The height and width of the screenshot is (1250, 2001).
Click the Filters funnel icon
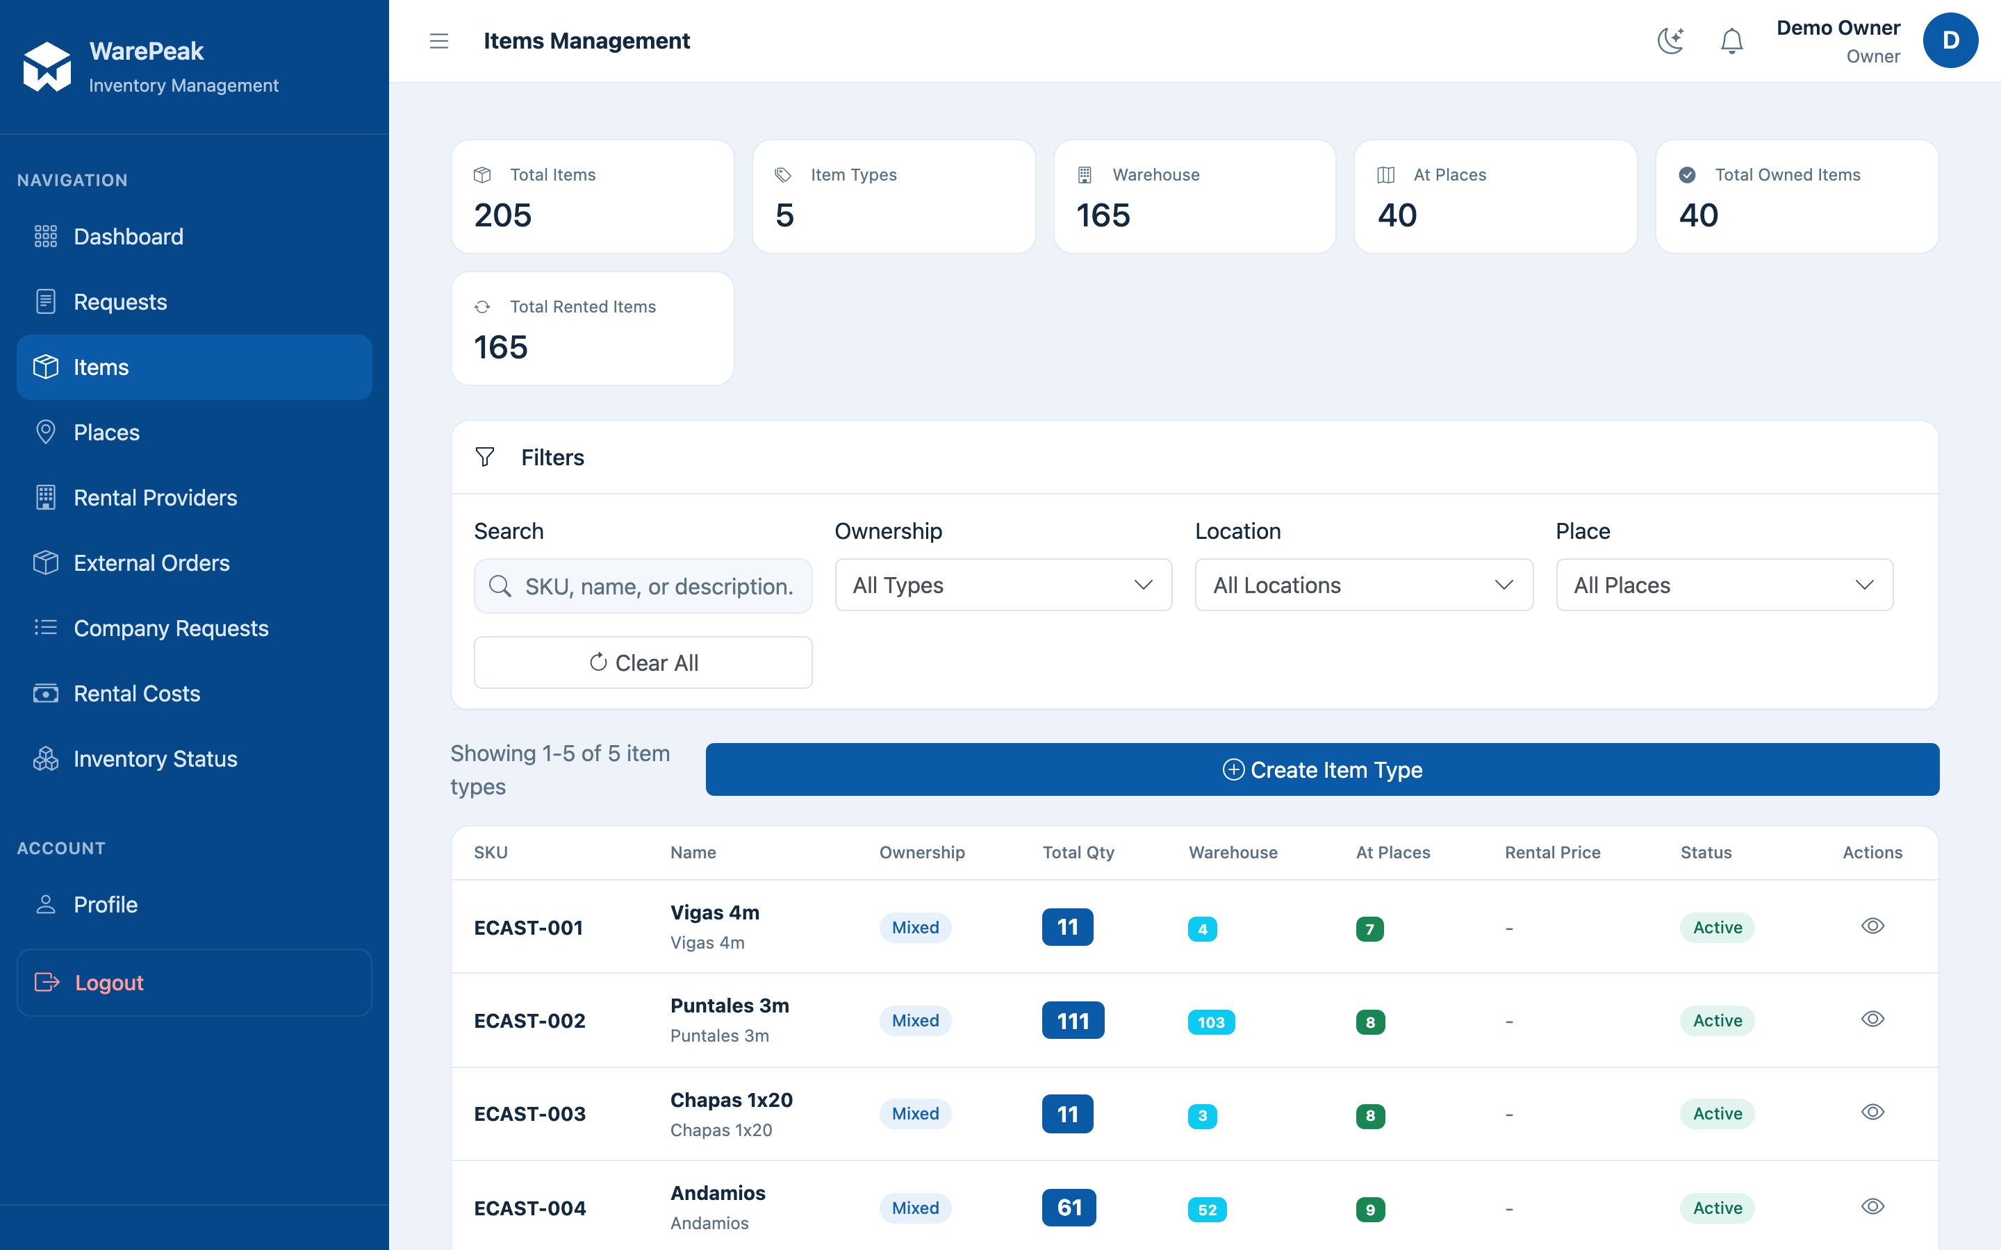click(486, 456)
